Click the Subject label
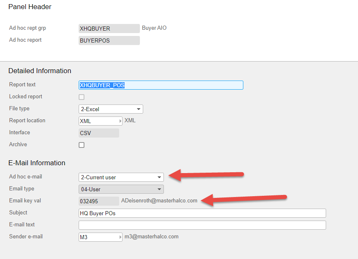Image resolution: width=358 pixels, height=259 pixels. (x=18, y=213)
